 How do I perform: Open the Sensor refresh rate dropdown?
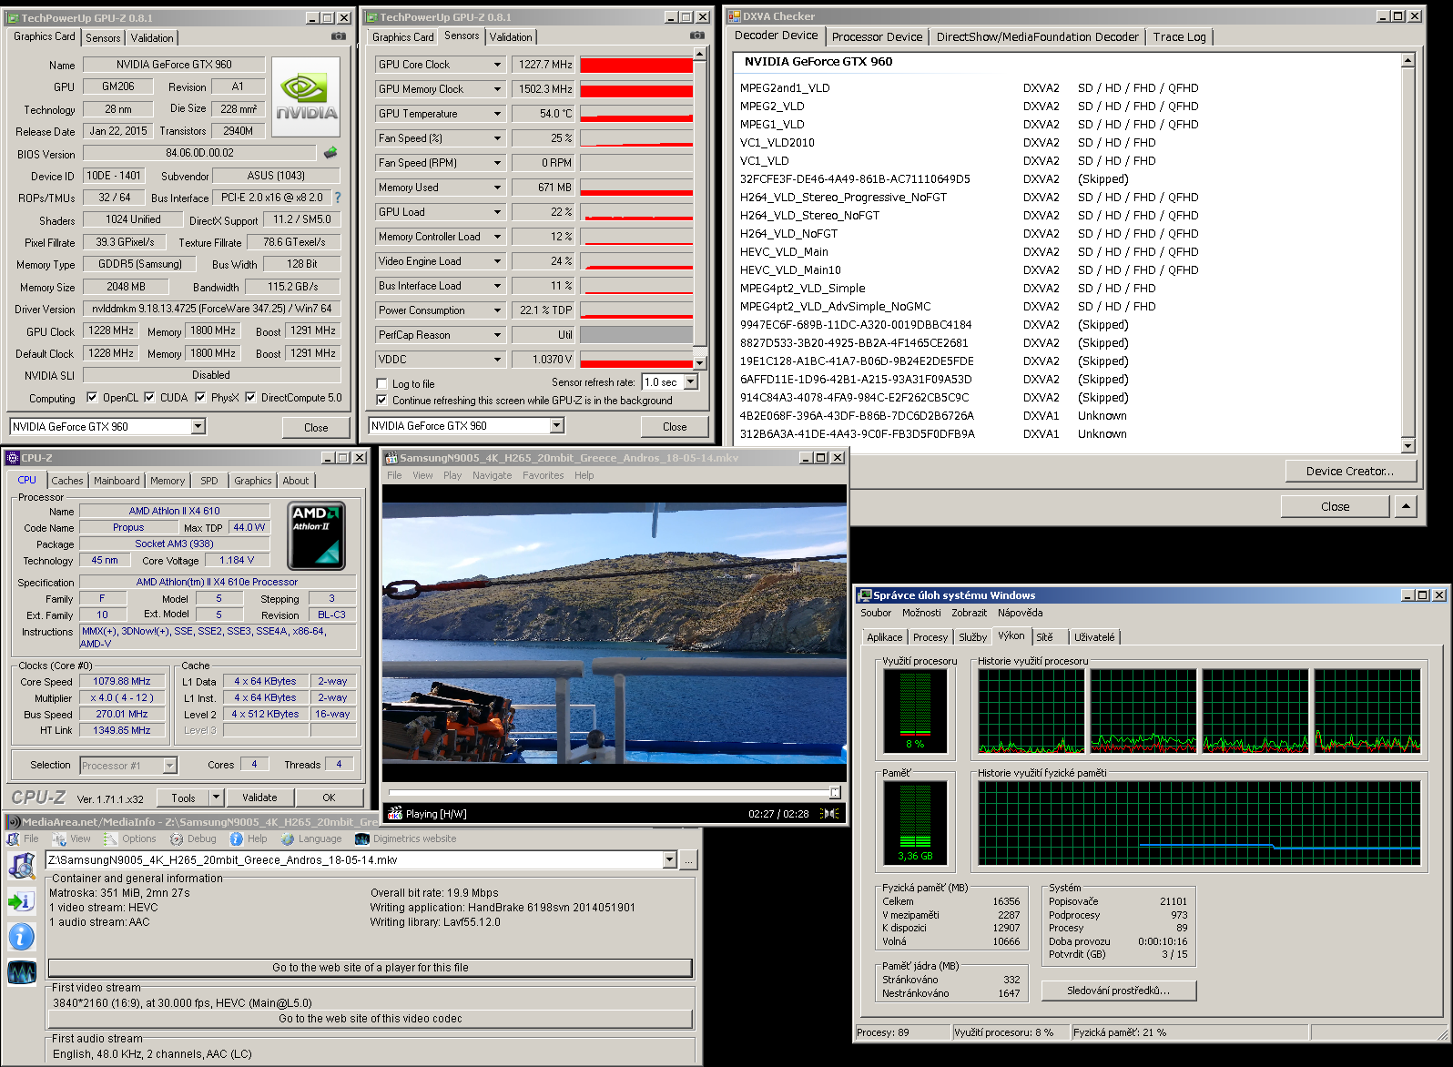[690, 382]
